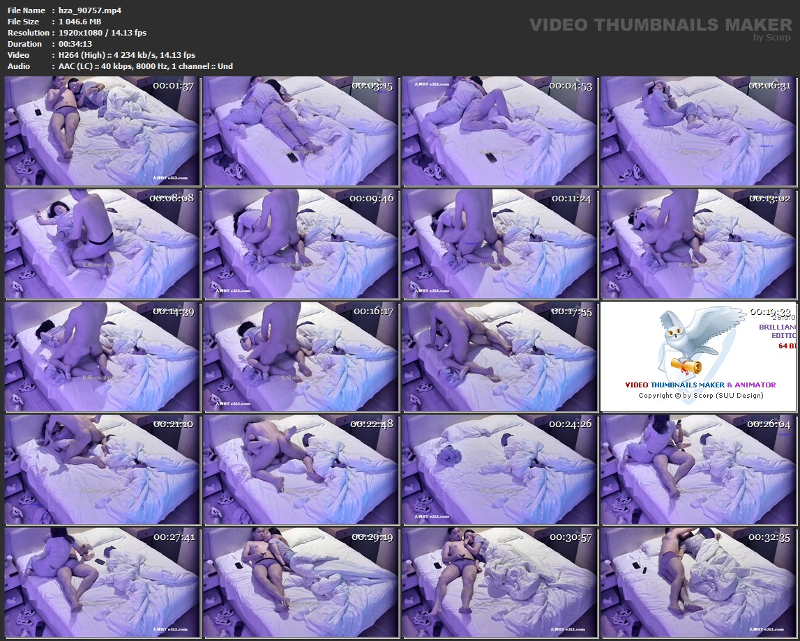
Task: Click the 'by Scorp' credit text
Action: click(772, 37)
